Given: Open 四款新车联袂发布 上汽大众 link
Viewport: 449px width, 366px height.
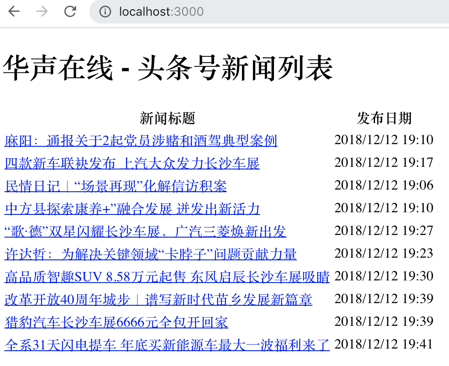Looking at the screenshot, I should (x=132, y=163).
